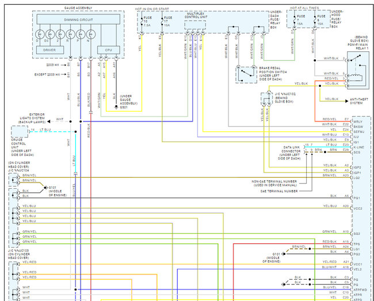
Task: Click the brake pedal position switch symbol
Action: click(246, 75)
